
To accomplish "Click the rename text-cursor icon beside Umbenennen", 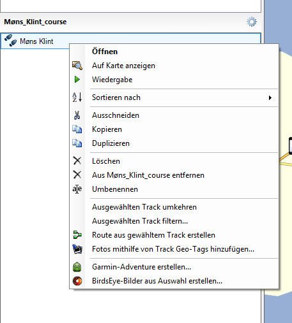I will (x=77, y=189).
